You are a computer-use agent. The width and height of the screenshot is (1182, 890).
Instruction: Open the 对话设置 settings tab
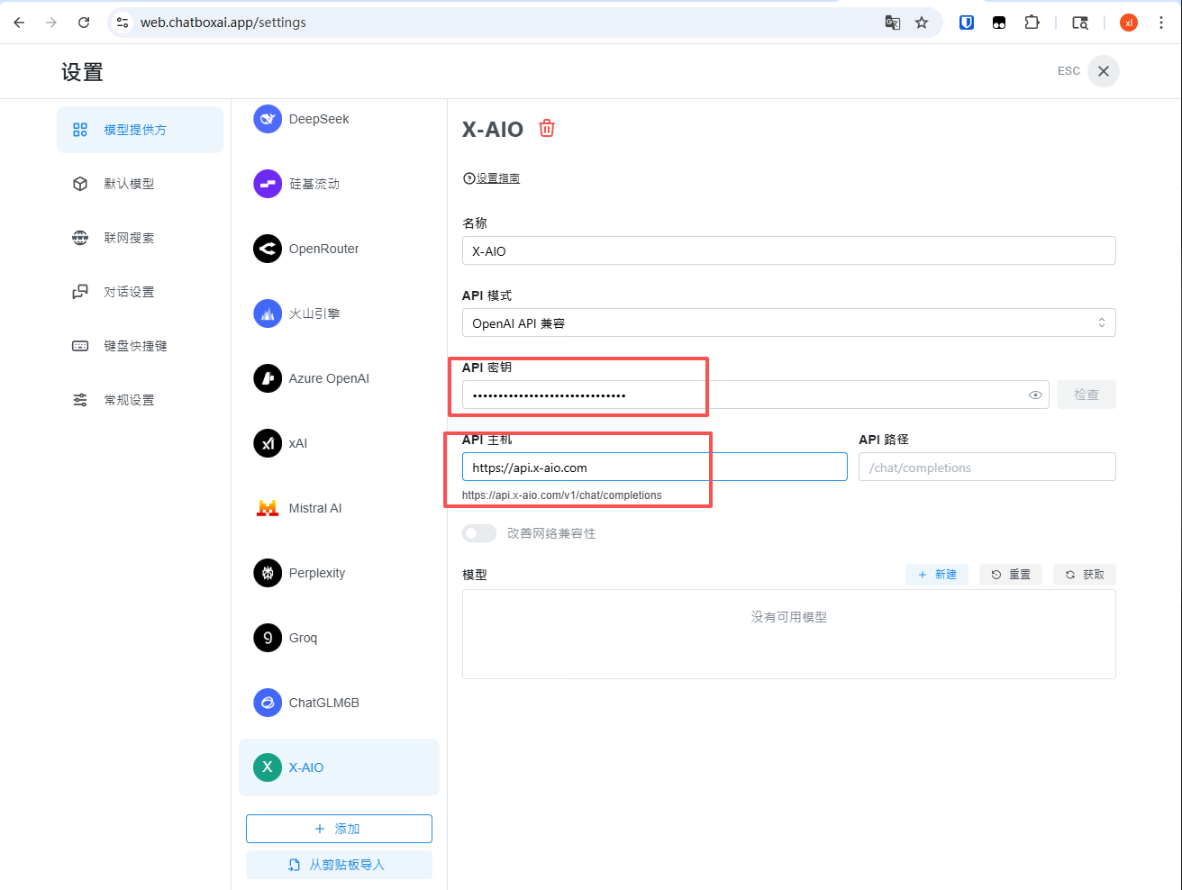140,292
